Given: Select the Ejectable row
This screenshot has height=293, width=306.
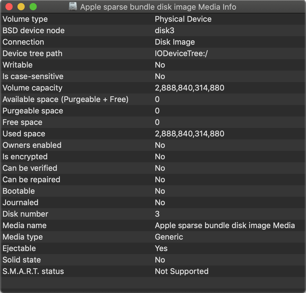Looking at the screenshot, I should click(x=19, y=248).
